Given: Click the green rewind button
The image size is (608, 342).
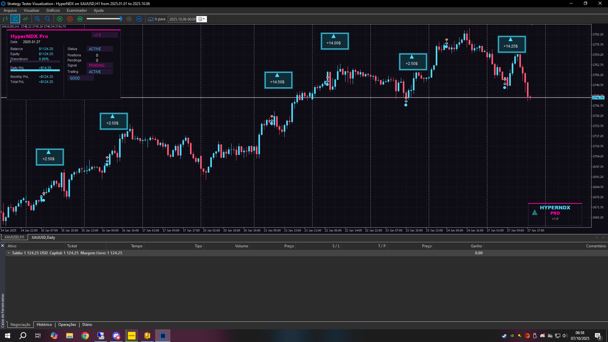Looking at the screenshot, I should coord(80,19).
